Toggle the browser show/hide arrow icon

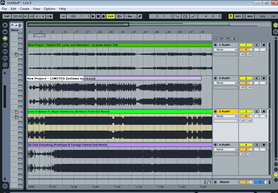point(5,25)
